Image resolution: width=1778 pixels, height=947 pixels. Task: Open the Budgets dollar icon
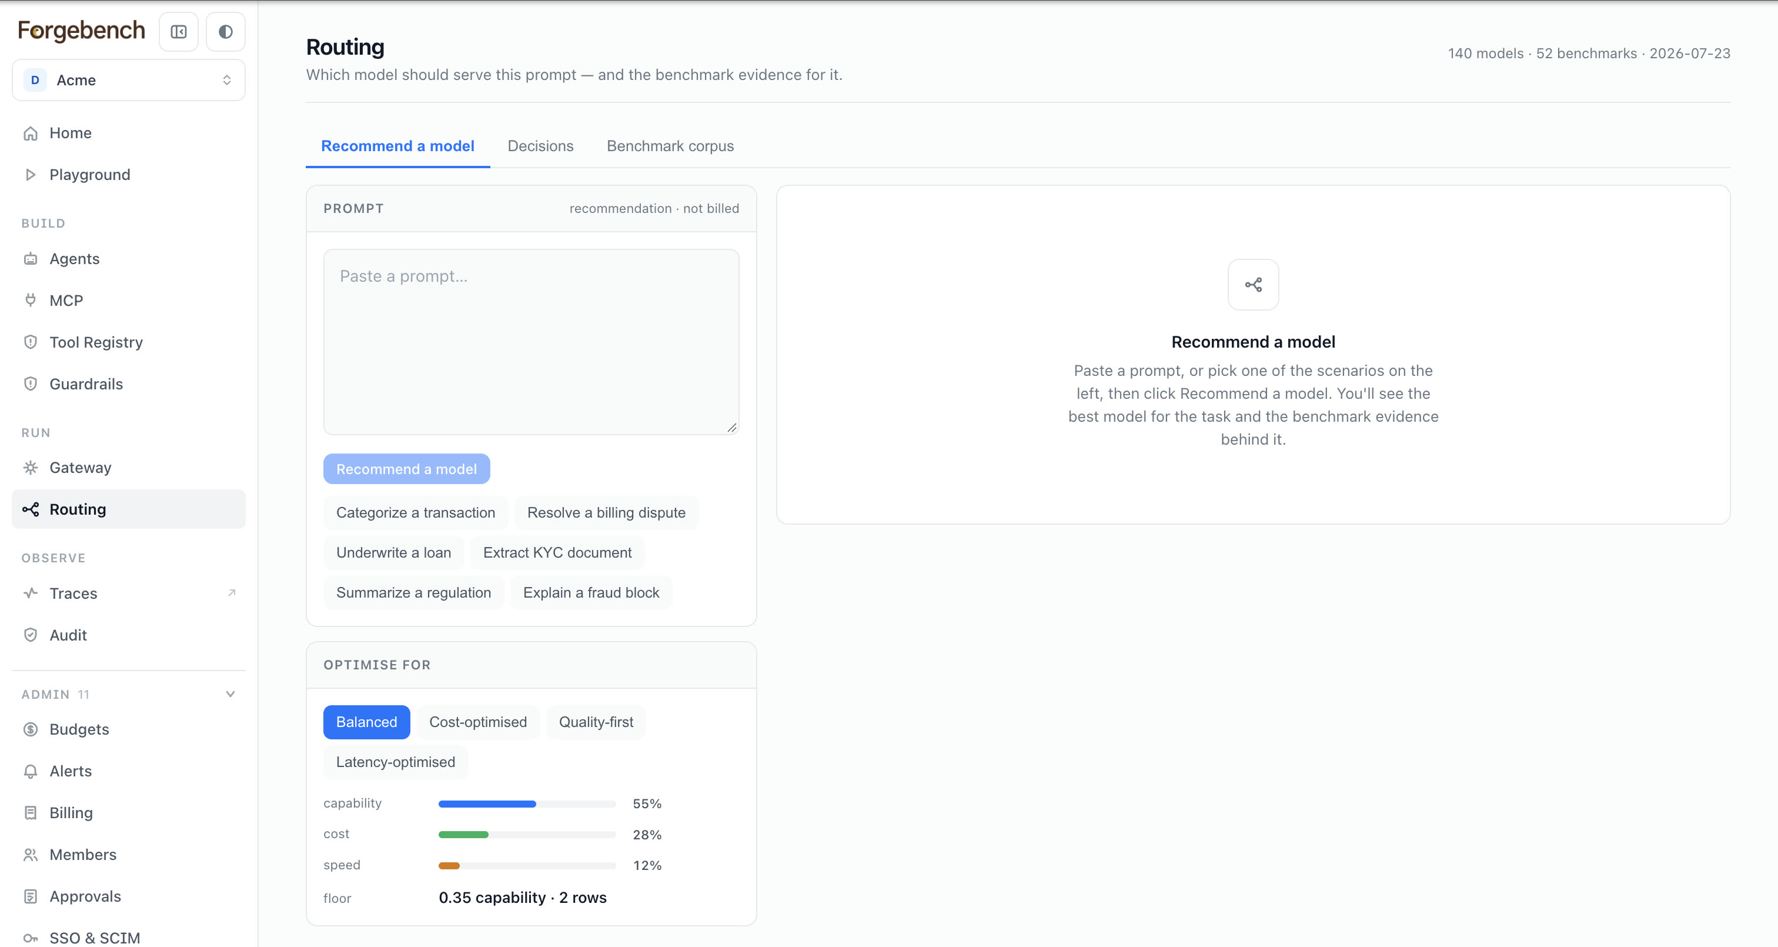(31, 729)
